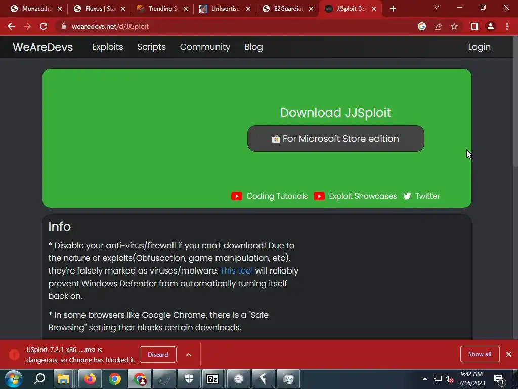Open the Windows Start menu
The height and width of the screenshot is (389, 518).
(x=14, y=379)
